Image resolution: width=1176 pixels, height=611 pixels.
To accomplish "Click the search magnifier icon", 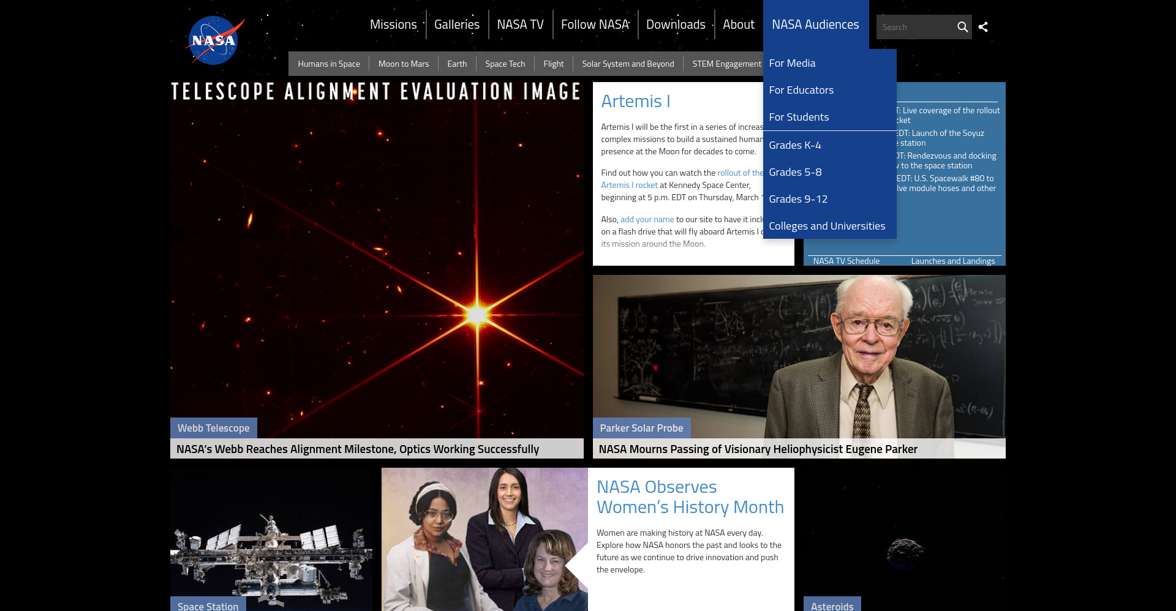I will (x=962, y=27).
